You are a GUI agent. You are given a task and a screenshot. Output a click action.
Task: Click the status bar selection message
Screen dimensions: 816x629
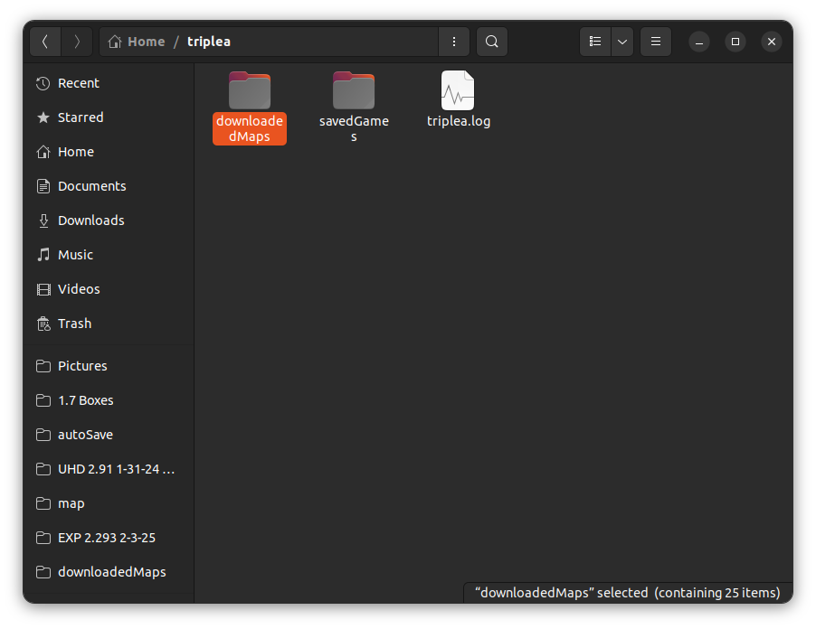coord(628,593)
